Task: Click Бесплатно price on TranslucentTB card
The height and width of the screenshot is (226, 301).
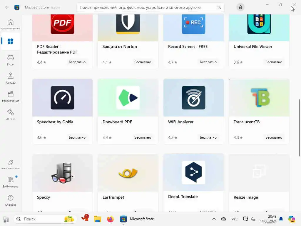Action: pyautogui.click(x=274, y=137)
